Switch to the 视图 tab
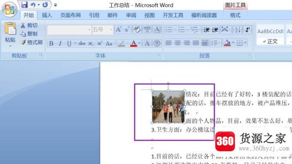The image size is (292, 164). 149,15
